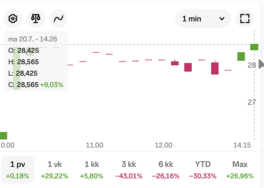Click the green candle near 10.00
This screenshot has width=264, height=188.
(x=3, y=136)
